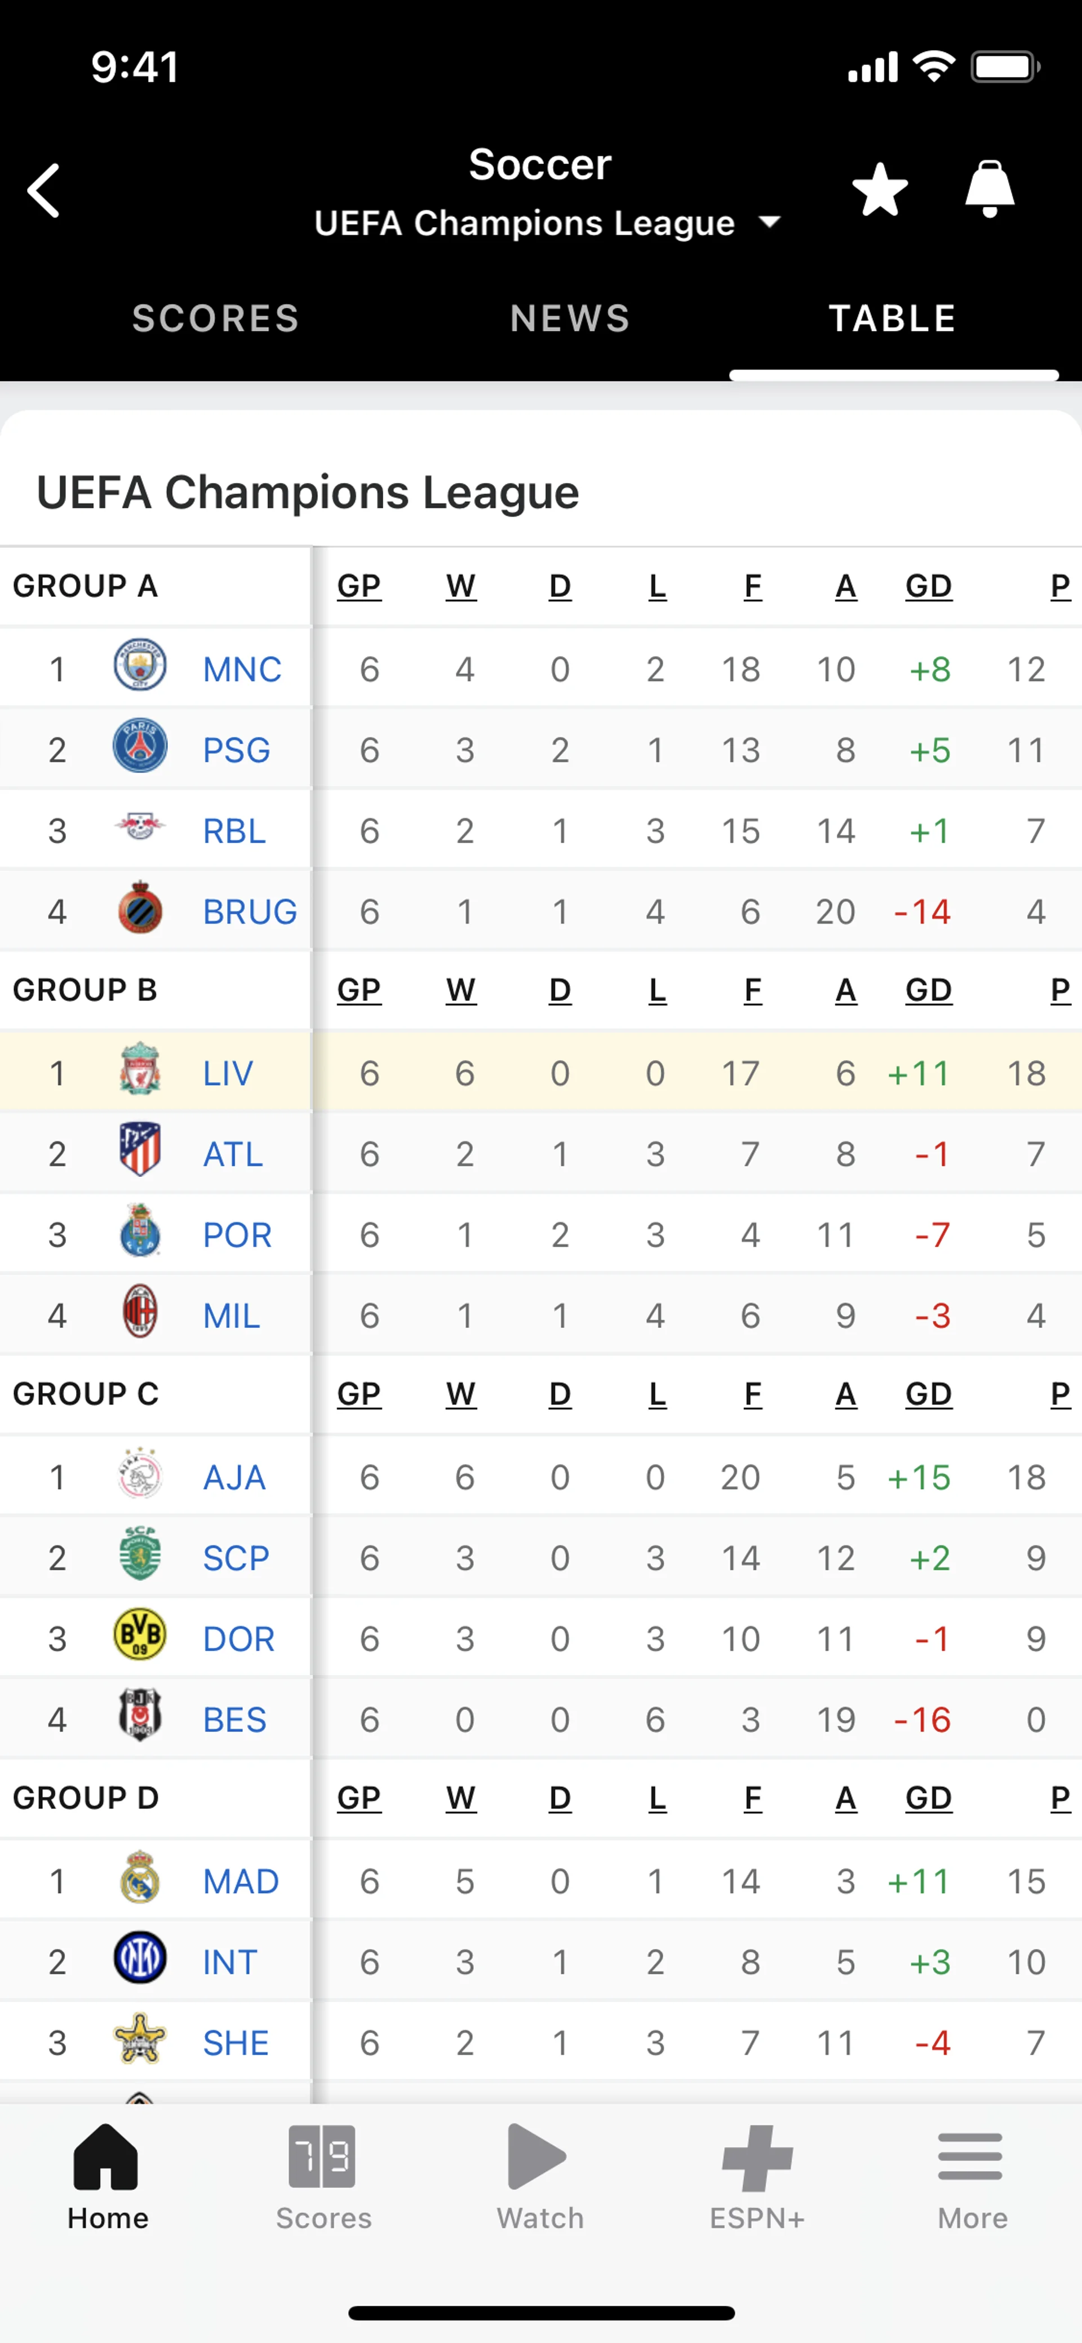1082x2343 pixels.
Task: Open the BRUG team link
Action: (x=249, y=911)
